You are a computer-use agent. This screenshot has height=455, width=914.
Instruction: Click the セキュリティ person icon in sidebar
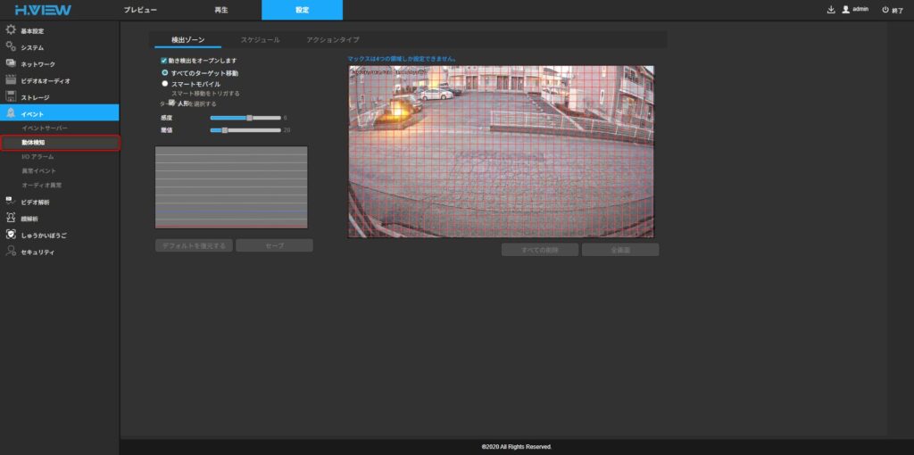(x=10, y=252)
